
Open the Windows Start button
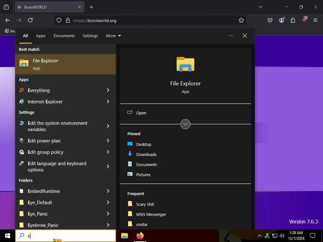point(8,236)
